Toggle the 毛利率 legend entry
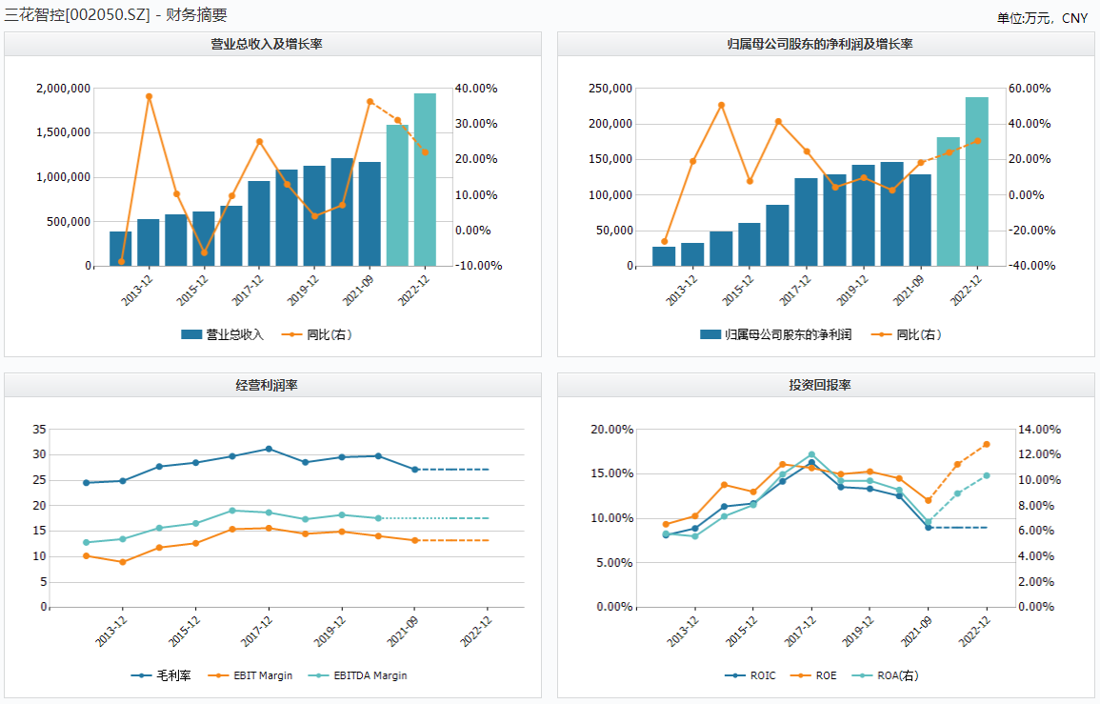The image size is (1100, 704). pyautogui.click(x=161, y=676)
